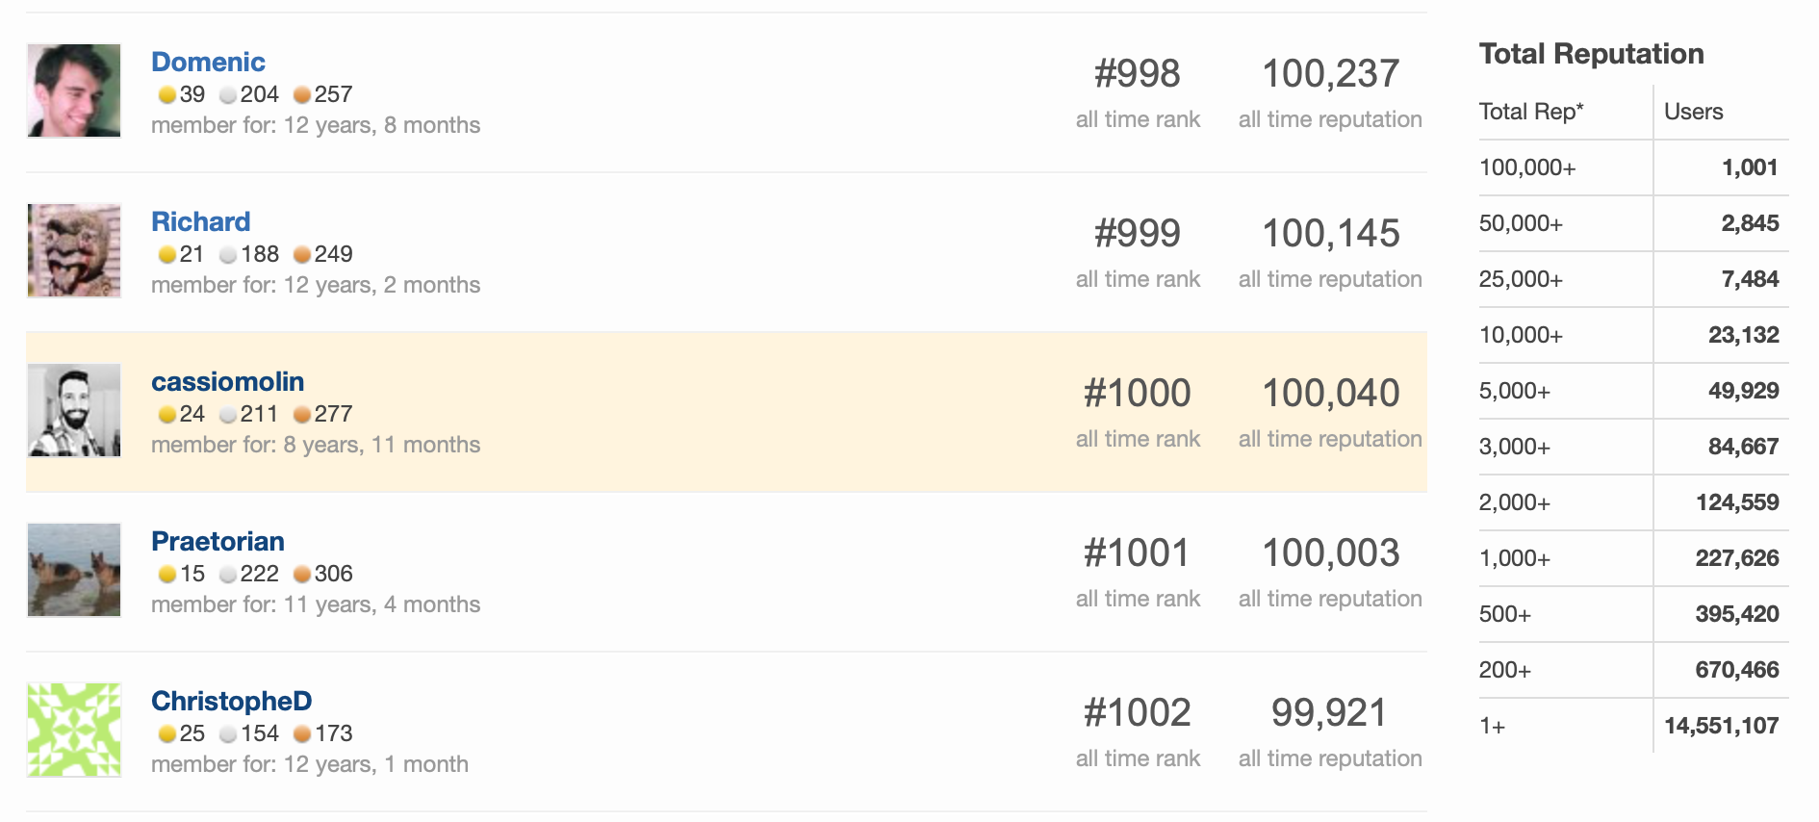Click Richard's mask avatar image

(x=74, y=250)
